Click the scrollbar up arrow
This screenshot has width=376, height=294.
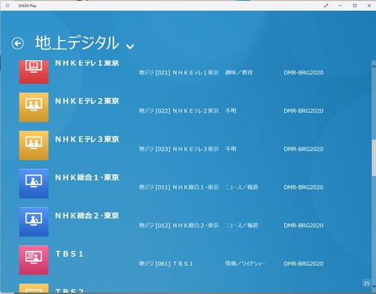tap(374, 67)
